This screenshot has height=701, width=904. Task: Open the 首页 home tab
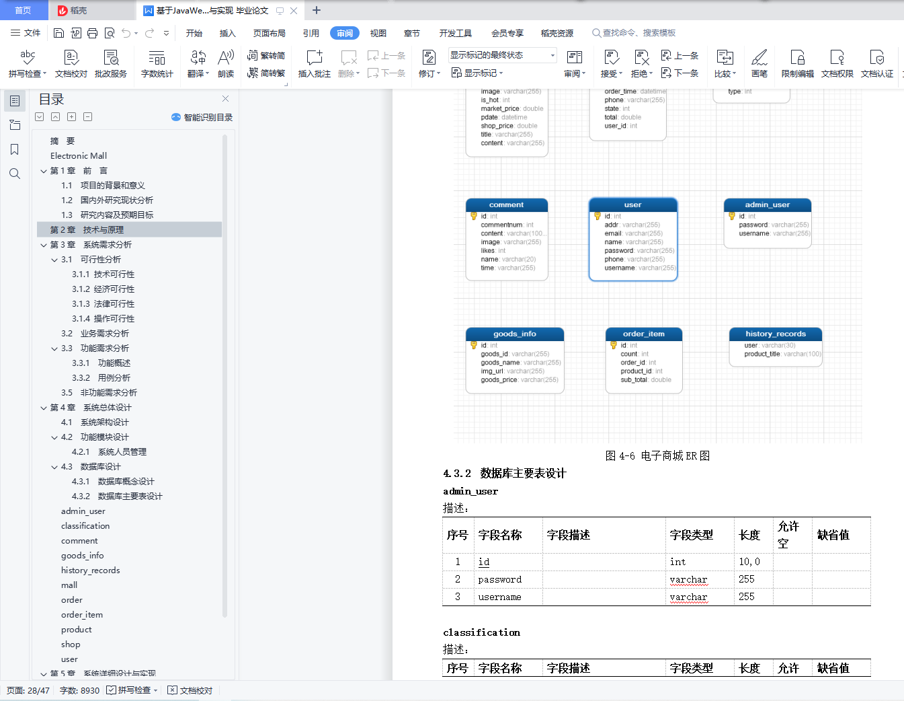click(24, 10)
